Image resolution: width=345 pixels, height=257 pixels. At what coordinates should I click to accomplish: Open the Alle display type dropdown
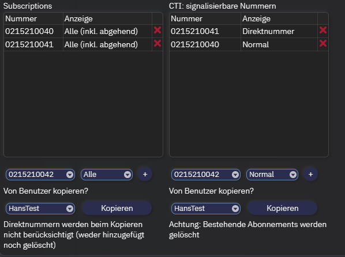coord(107,175)
